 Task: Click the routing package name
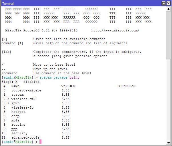tap(18, 125)
